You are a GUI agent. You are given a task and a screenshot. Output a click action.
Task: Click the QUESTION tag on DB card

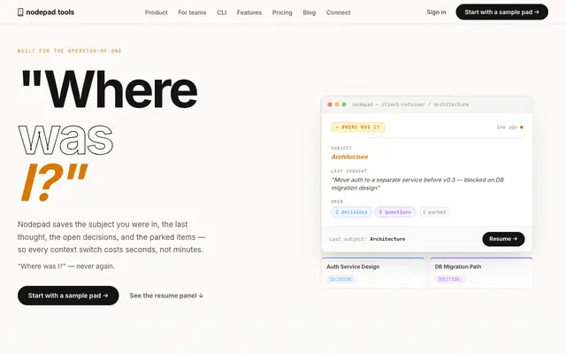coord(450,280)
